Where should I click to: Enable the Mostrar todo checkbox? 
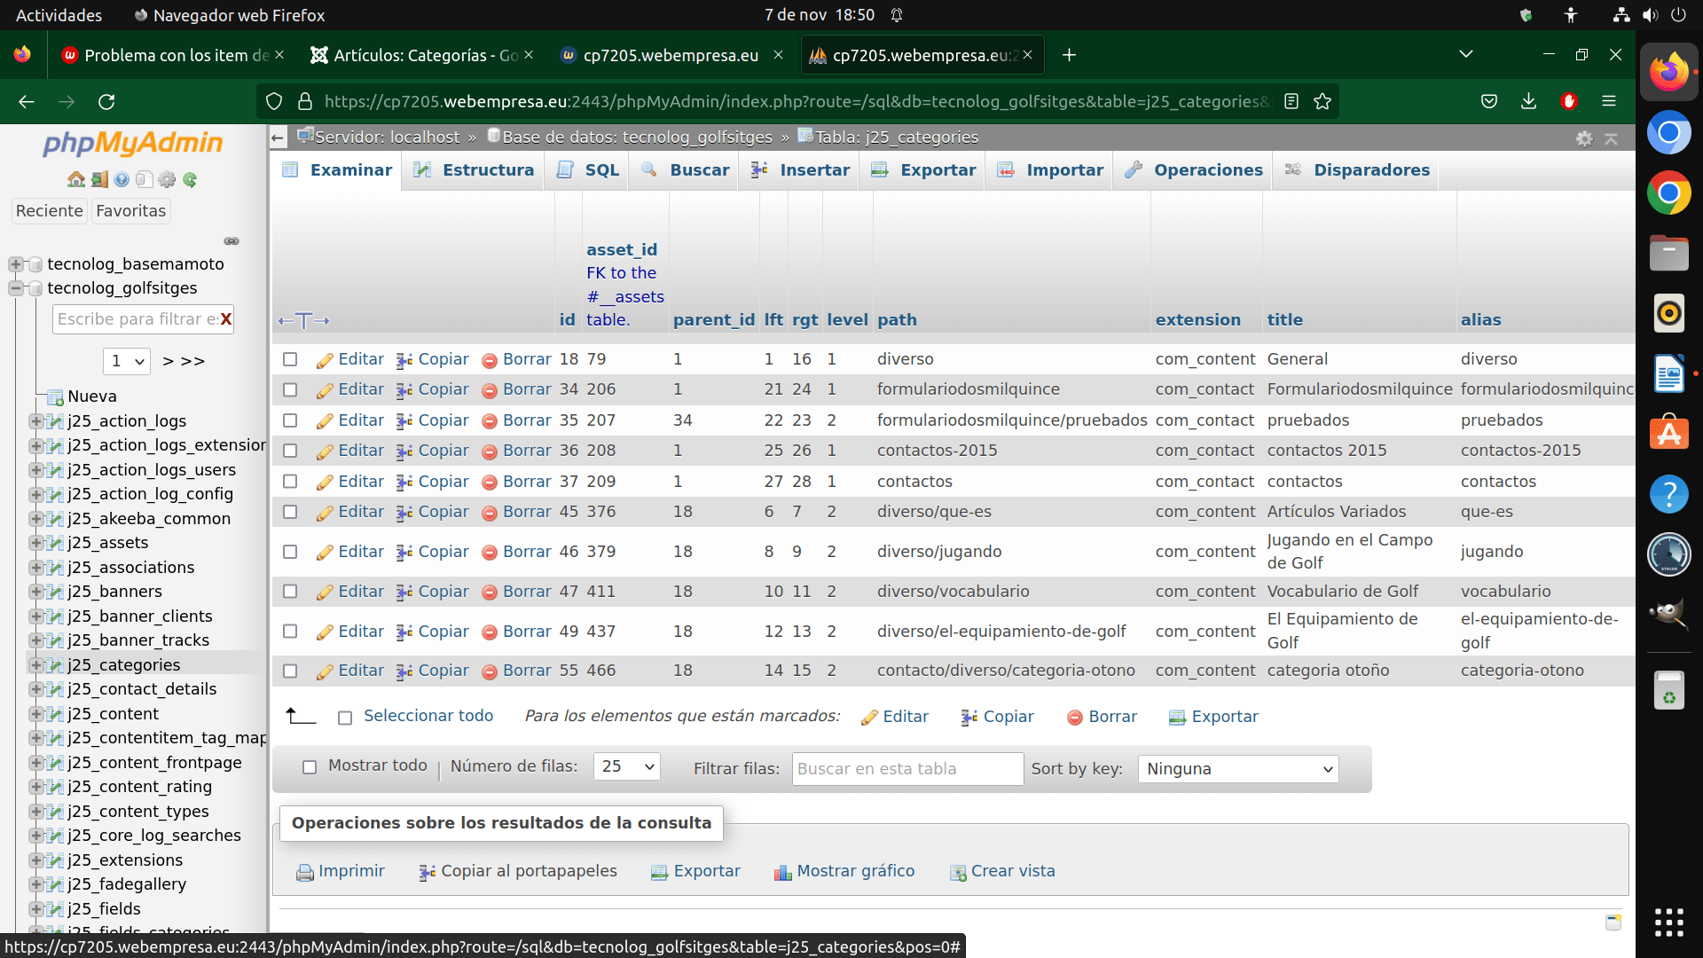(x=310, y=766)
